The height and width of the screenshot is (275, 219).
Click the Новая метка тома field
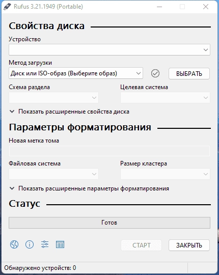coord(109,151)
